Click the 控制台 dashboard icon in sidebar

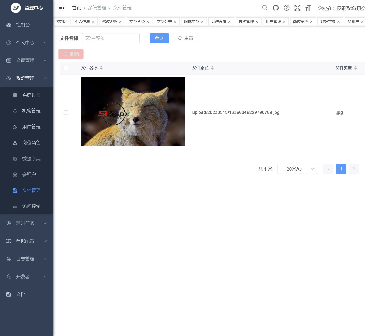[9, 25]
